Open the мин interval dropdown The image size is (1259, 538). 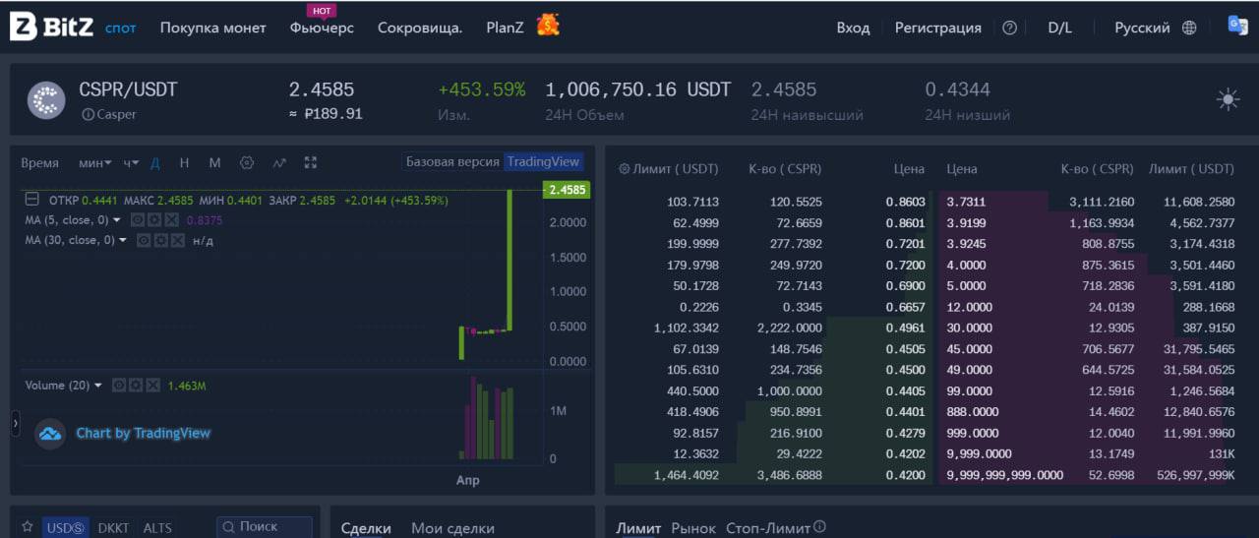click(x=95, y=162)
